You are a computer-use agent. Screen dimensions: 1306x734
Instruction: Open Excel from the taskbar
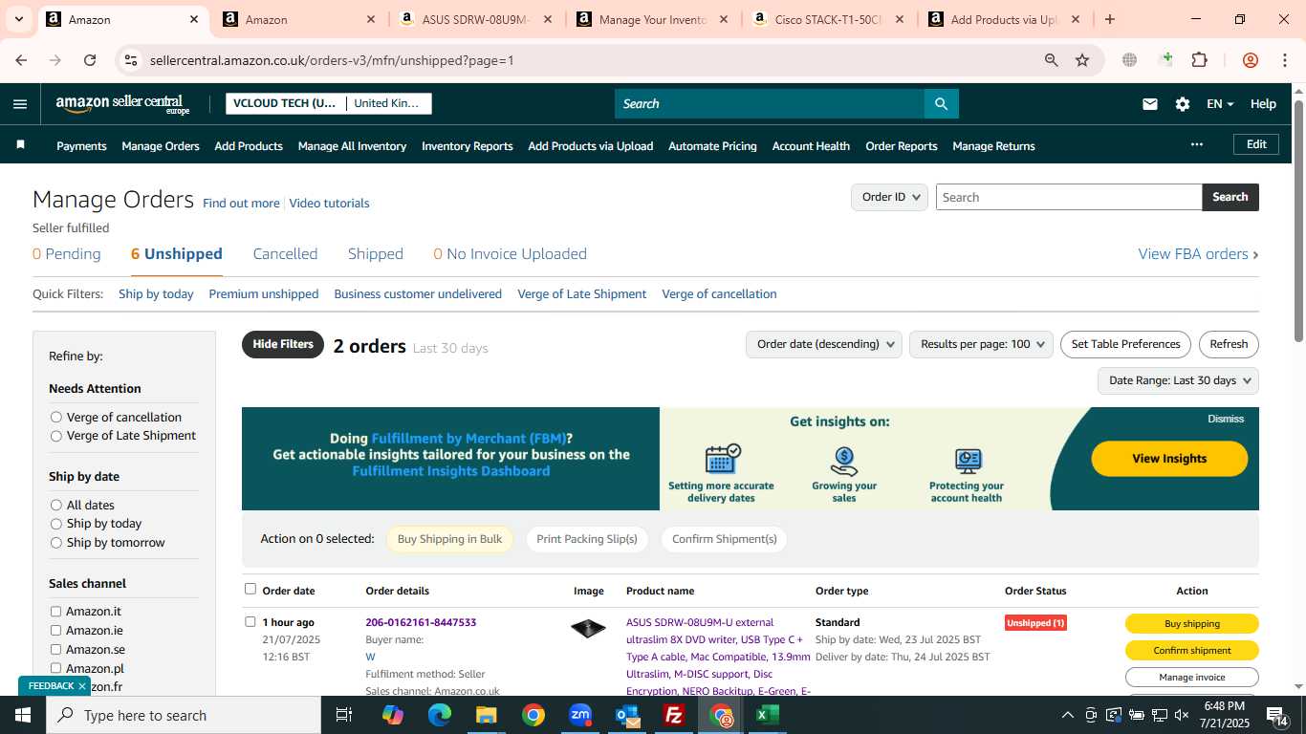tap(768, 715)
